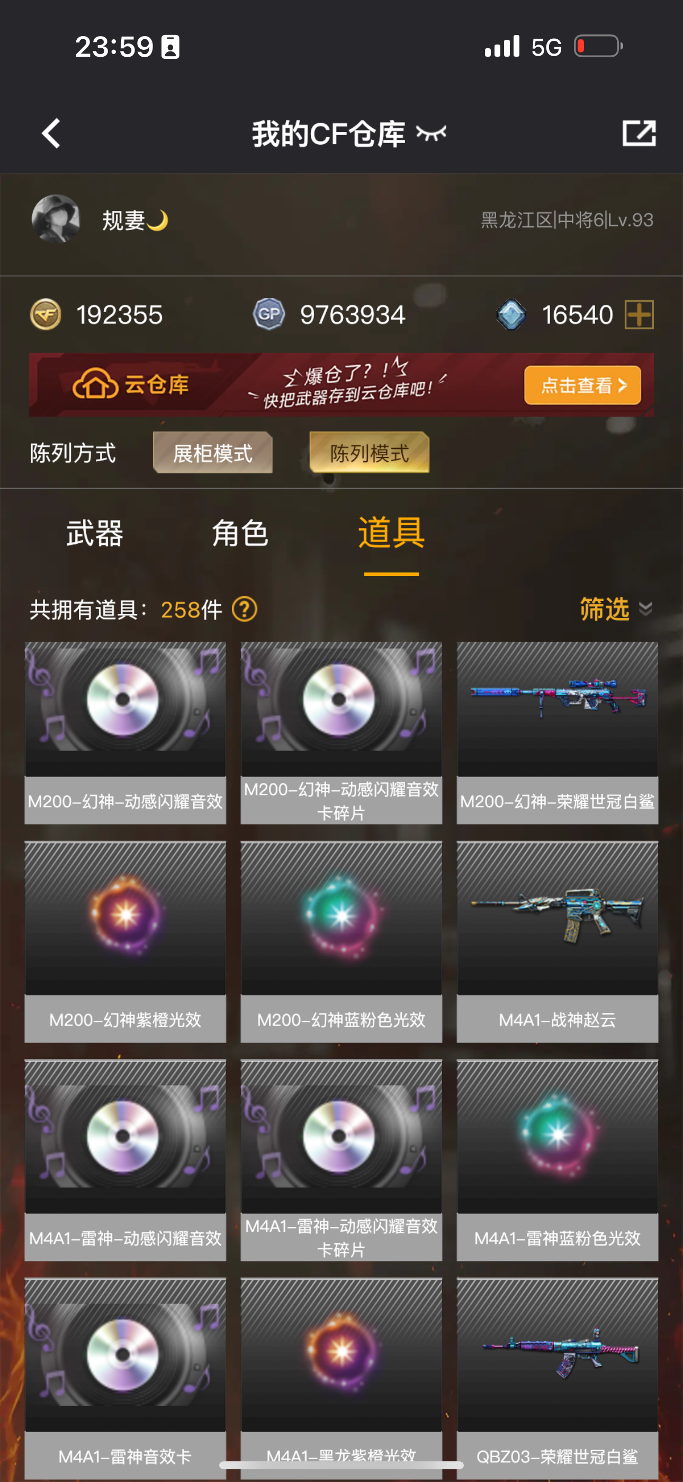Image resolution: width=683 pixels, height=1482 pixels.
Task: Tap the GP currency icon
Action: click(x=269, y=314)
